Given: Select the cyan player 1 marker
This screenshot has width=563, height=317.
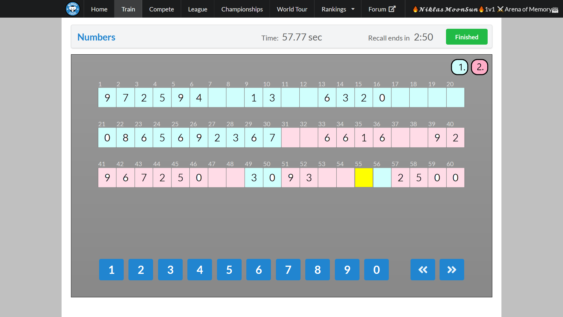Looking at the screenshot, I should coord(459,67).
